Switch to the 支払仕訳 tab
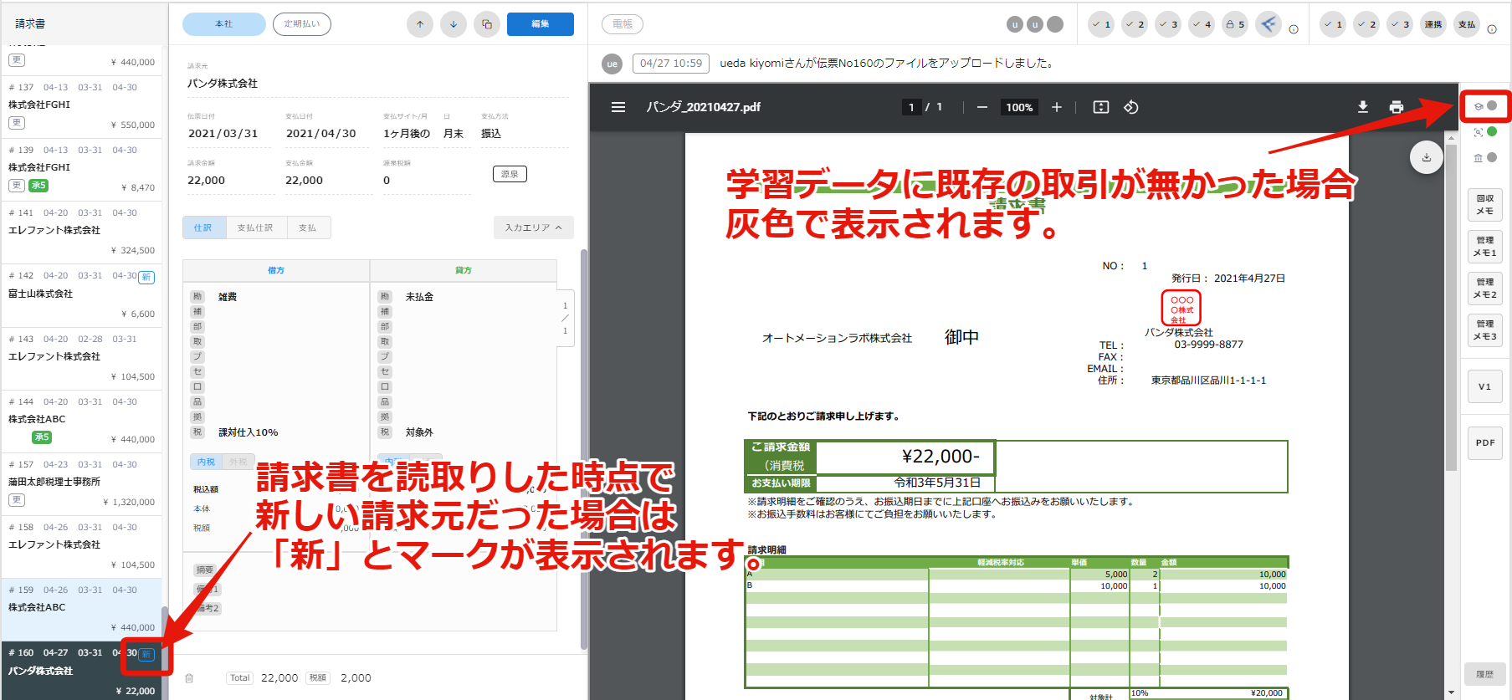 (255, 227)
